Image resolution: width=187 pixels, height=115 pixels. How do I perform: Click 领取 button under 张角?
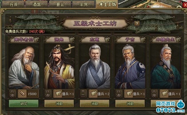click(59, 104)
